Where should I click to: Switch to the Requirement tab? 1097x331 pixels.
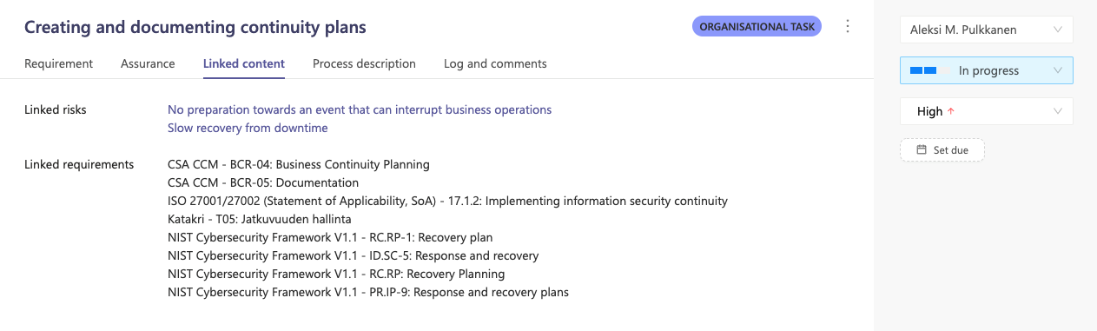pos(58,63)
